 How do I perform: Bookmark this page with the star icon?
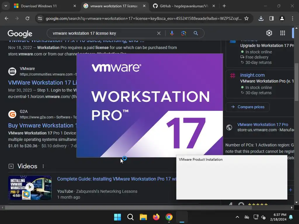(x=246, y=18)
